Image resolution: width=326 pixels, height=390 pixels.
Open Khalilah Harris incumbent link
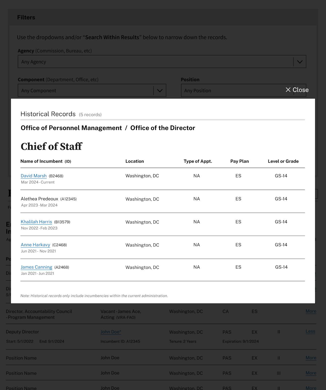click(x=36, y=222)
